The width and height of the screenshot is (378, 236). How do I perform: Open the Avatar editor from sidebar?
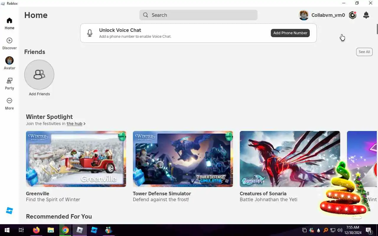tap(9, 64)
